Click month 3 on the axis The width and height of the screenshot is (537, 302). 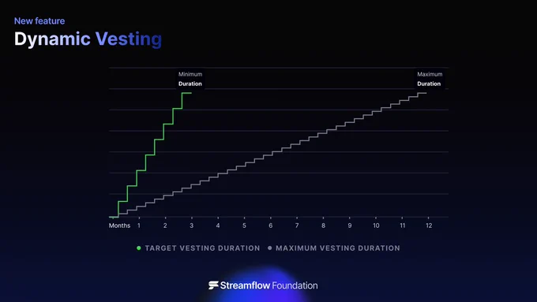pos(191,226)
